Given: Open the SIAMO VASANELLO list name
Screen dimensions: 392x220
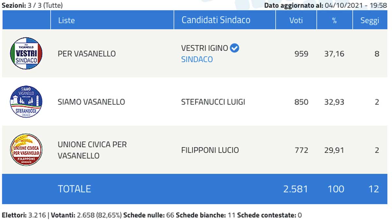Looking at the screenshot, I should click(x=91, y=102).
